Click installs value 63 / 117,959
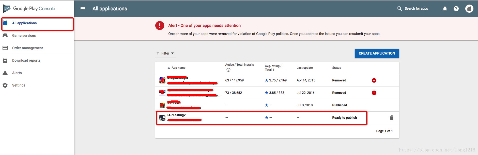Viewport: 478px width, 155px height. (x=234, y=80)
